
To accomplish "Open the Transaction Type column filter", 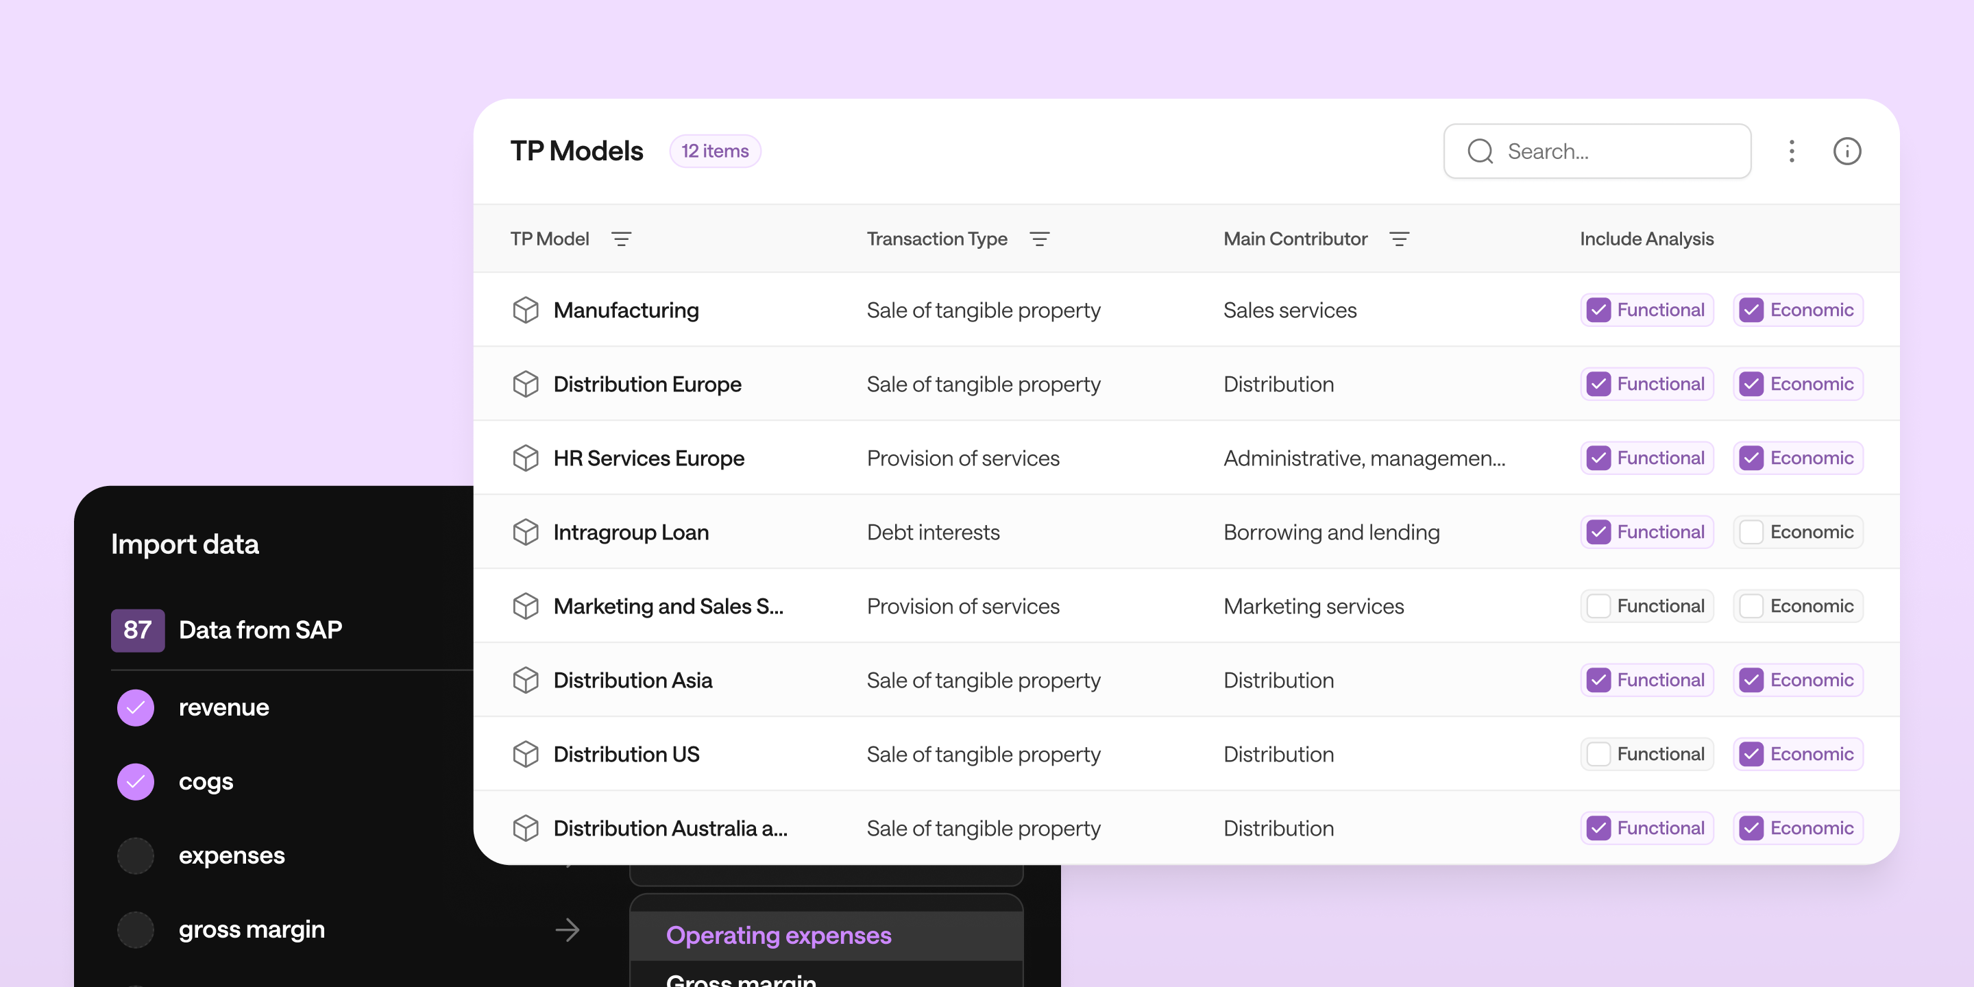I will pos(1040,239).
